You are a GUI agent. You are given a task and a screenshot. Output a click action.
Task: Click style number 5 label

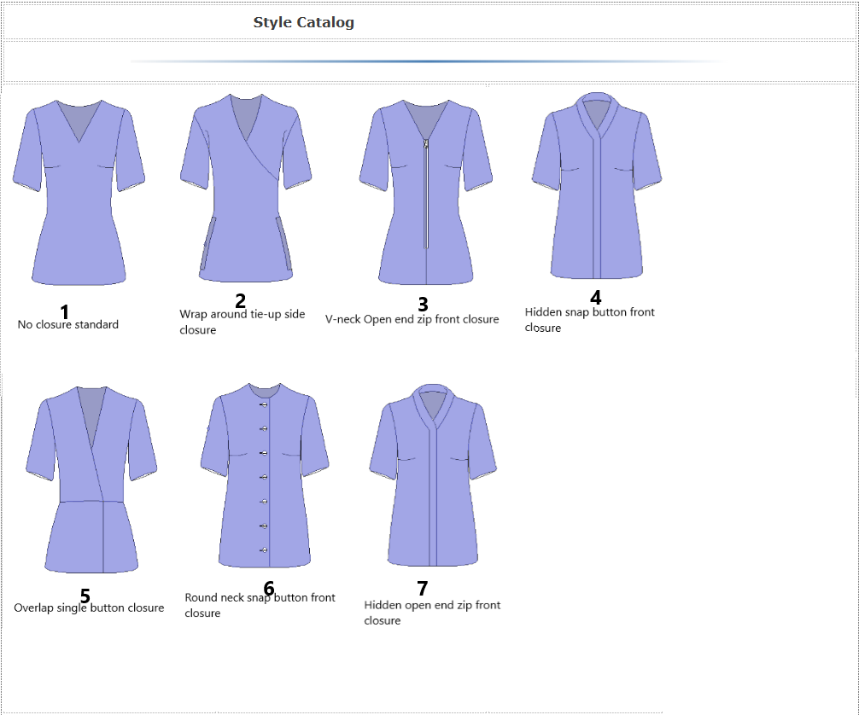tap(85, 596)
